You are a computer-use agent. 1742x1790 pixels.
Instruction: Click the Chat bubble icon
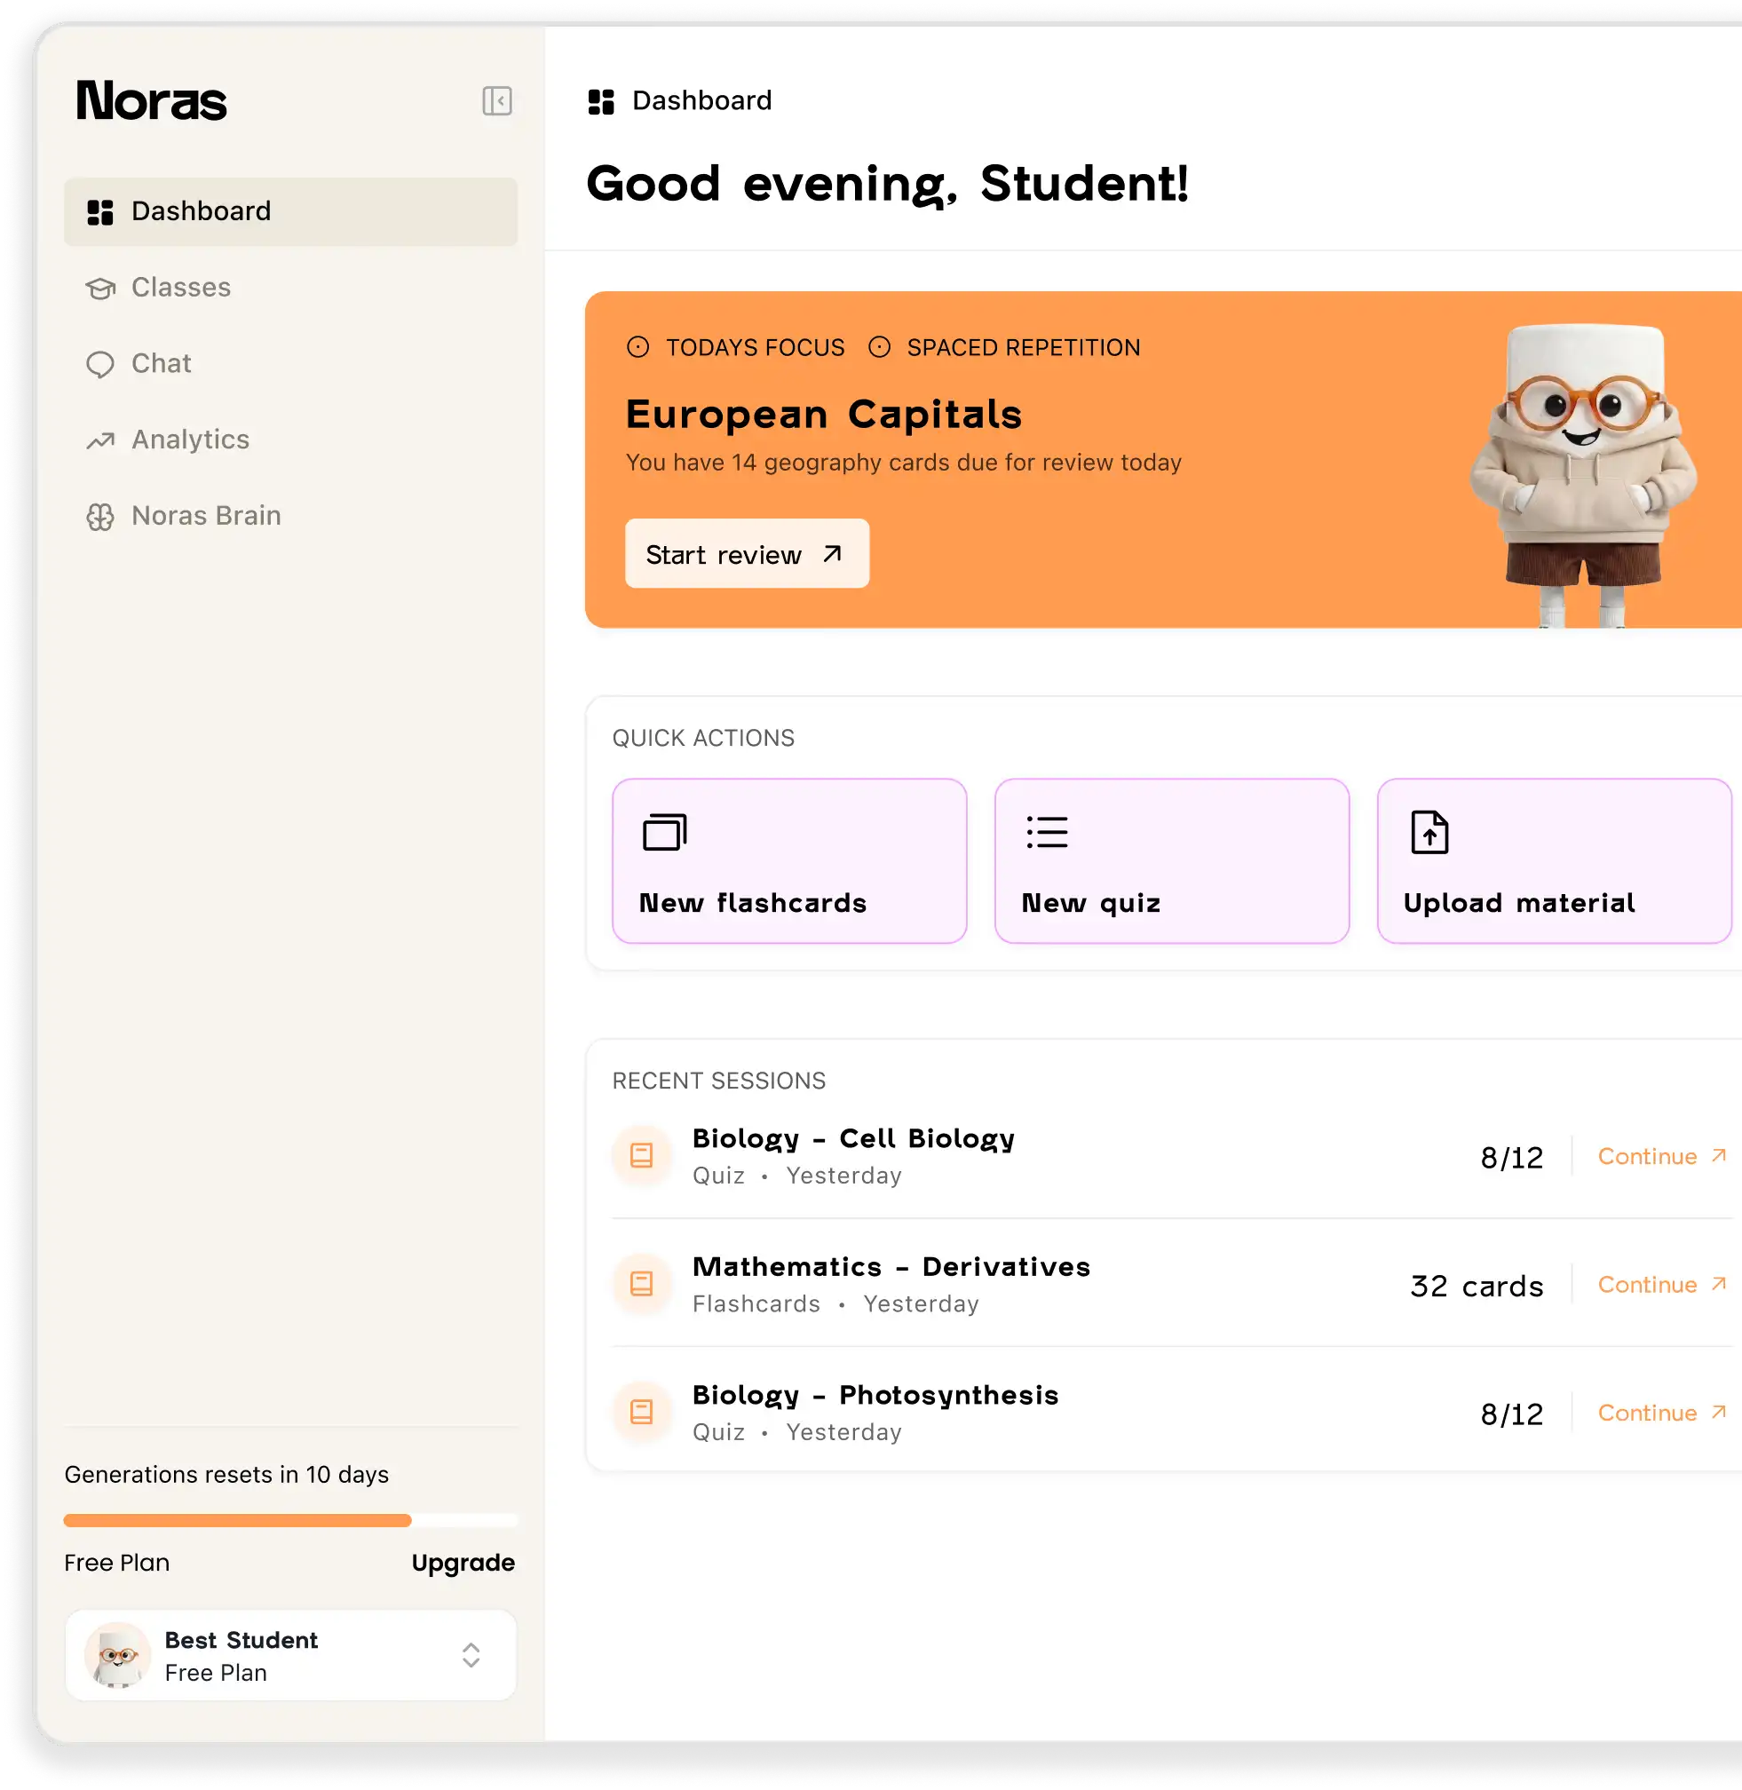click(x=99, y=364)
